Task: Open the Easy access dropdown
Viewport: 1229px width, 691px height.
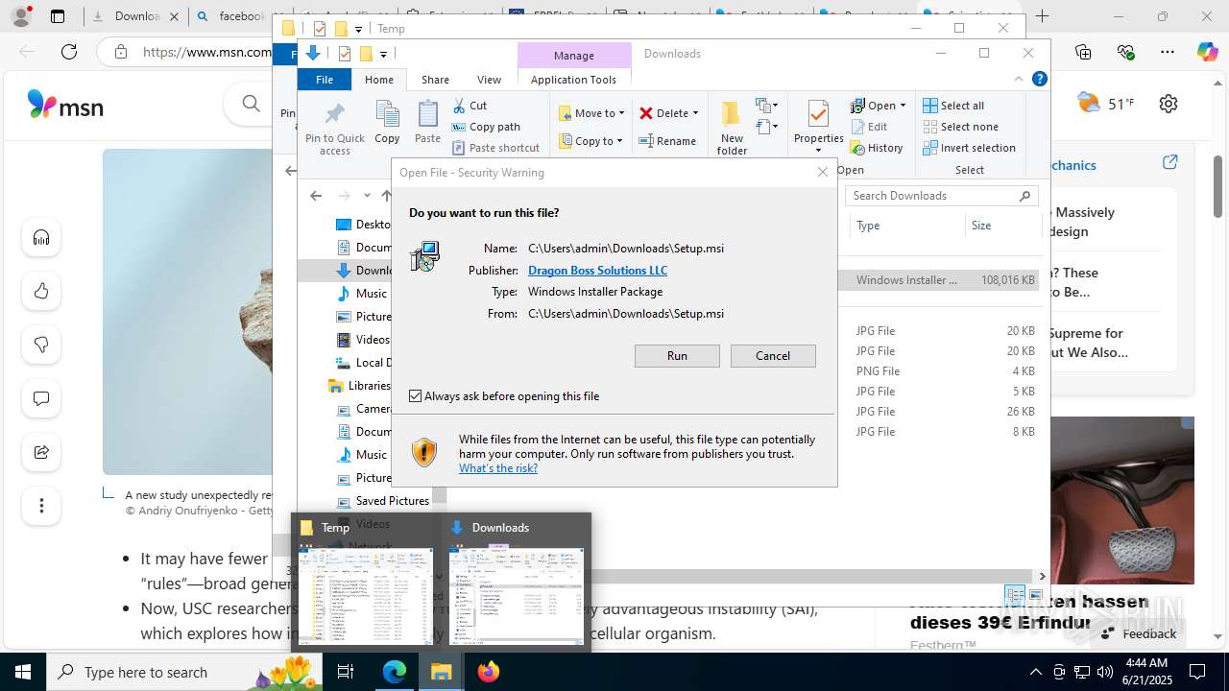Action: pyautogui.click(x=766, y=127)
